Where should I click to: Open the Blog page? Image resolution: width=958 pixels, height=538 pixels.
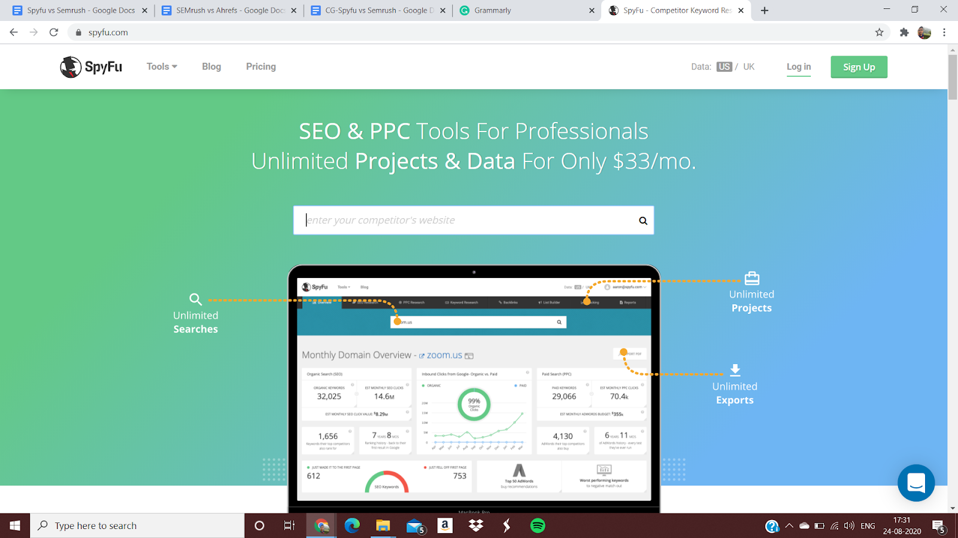211,66
